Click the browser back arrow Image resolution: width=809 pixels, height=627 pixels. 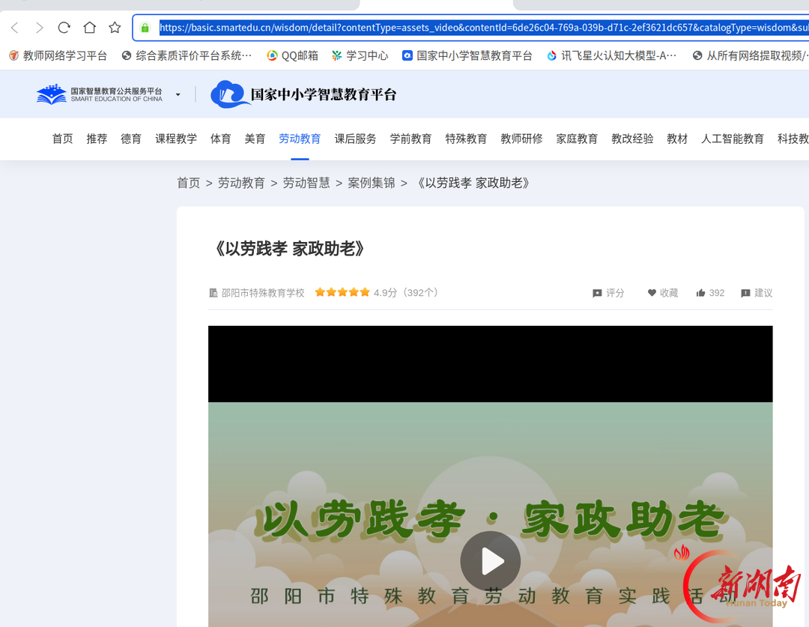click(x=15, y=28)
